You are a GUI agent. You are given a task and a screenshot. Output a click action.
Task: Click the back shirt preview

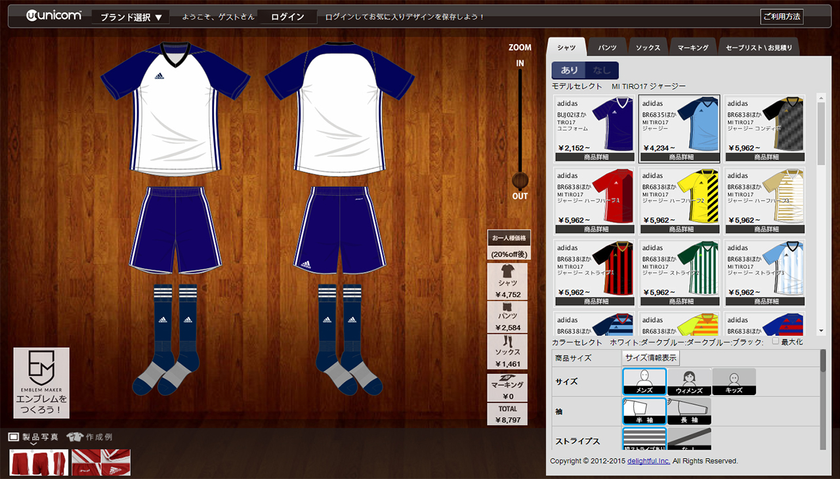tap(339, 108)
